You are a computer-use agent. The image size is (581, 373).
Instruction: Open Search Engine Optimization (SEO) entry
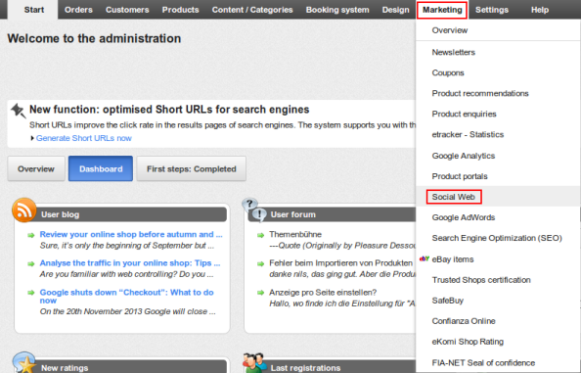[498, 238]
